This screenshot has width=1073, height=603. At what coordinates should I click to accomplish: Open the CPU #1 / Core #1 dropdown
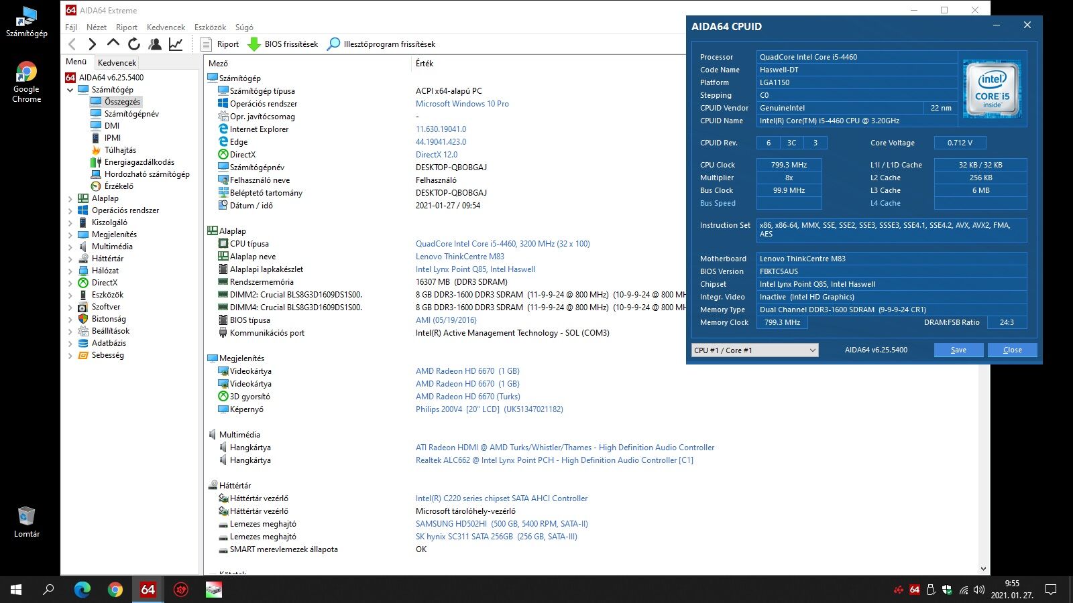754,350
